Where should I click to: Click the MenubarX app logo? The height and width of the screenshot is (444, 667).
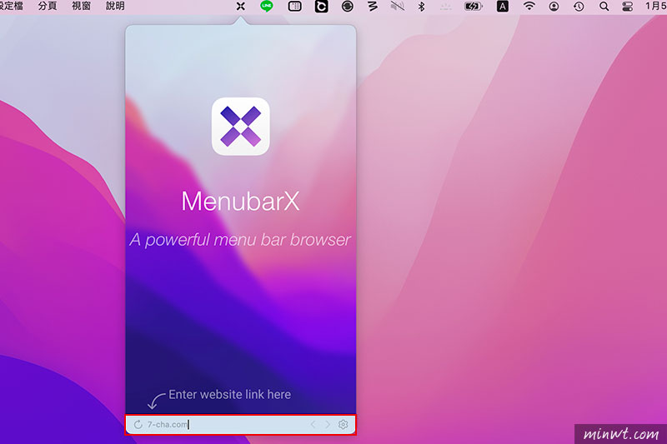tap(241, 126)
